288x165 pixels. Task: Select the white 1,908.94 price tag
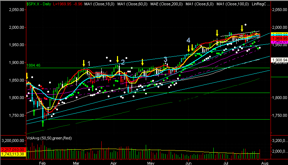[x=279, y=60]
